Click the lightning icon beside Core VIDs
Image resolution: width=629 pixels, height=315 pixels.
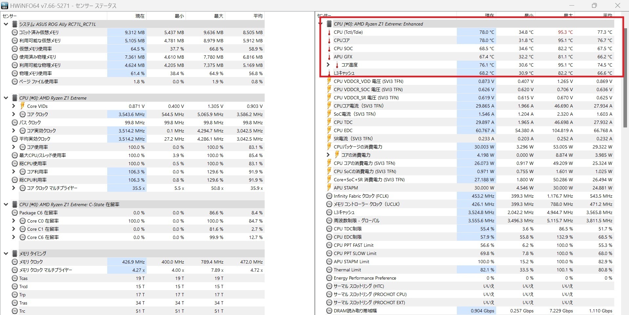point(22,106)
